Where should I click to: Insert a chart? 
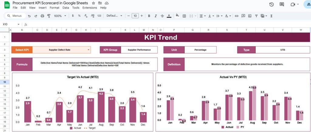tap(250, 16)
